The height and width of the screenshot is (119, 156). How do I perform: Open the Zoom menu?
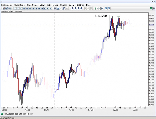coord(72,5)
